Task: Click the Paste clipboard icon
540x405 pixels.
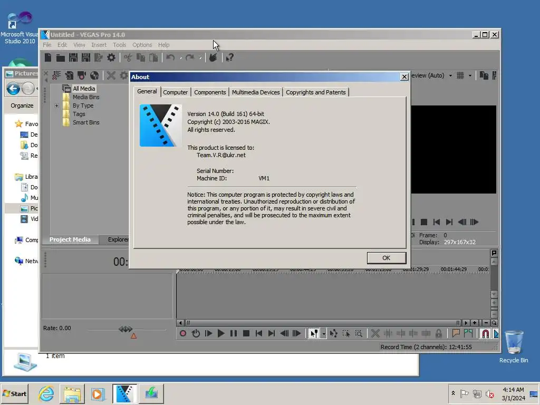Action: coord(153,57)
